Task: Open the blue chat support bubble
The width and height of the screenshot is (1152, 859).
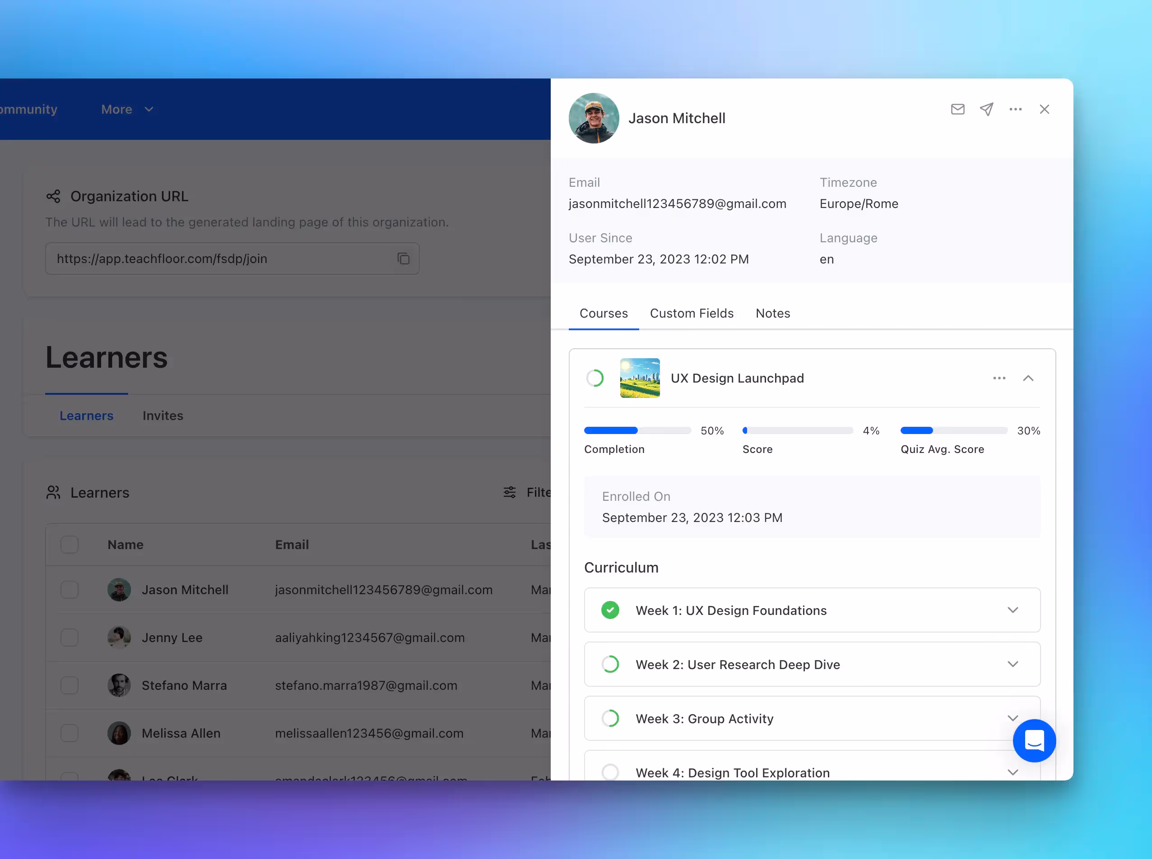Action: click(x=1034, y=740)
